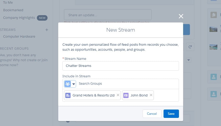Screen dimensions: 221x126
Task: Open the To Me feed
Action: [8, 3]
